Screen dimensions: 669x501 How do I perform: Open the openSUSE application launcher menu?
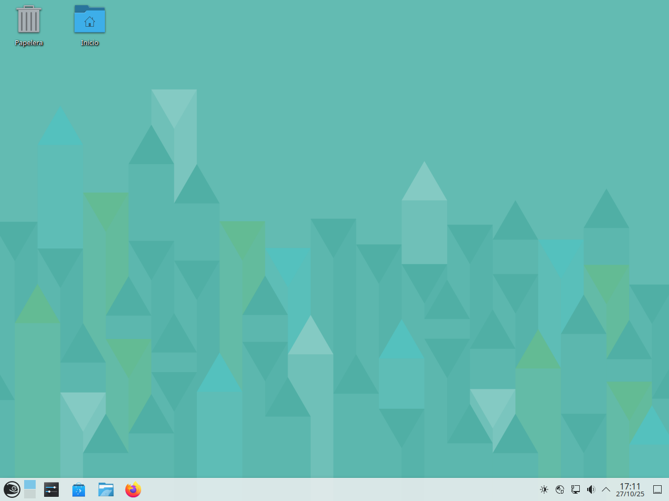point(12,489)
